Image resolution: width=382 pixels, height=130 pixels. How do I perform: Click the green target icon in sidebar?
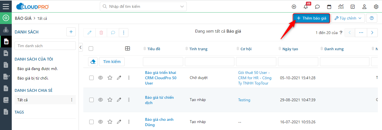(x=6, y=18)
